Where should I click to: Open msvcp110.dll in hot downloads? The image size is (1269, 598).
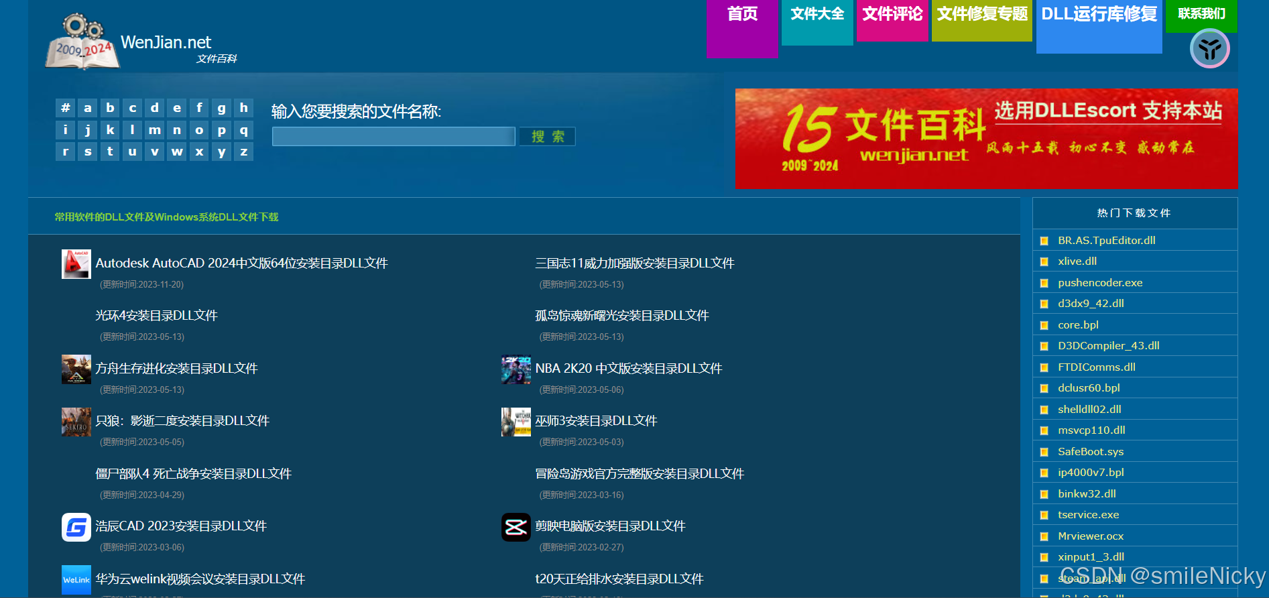pyautogui.click(x=1091, y=430)
